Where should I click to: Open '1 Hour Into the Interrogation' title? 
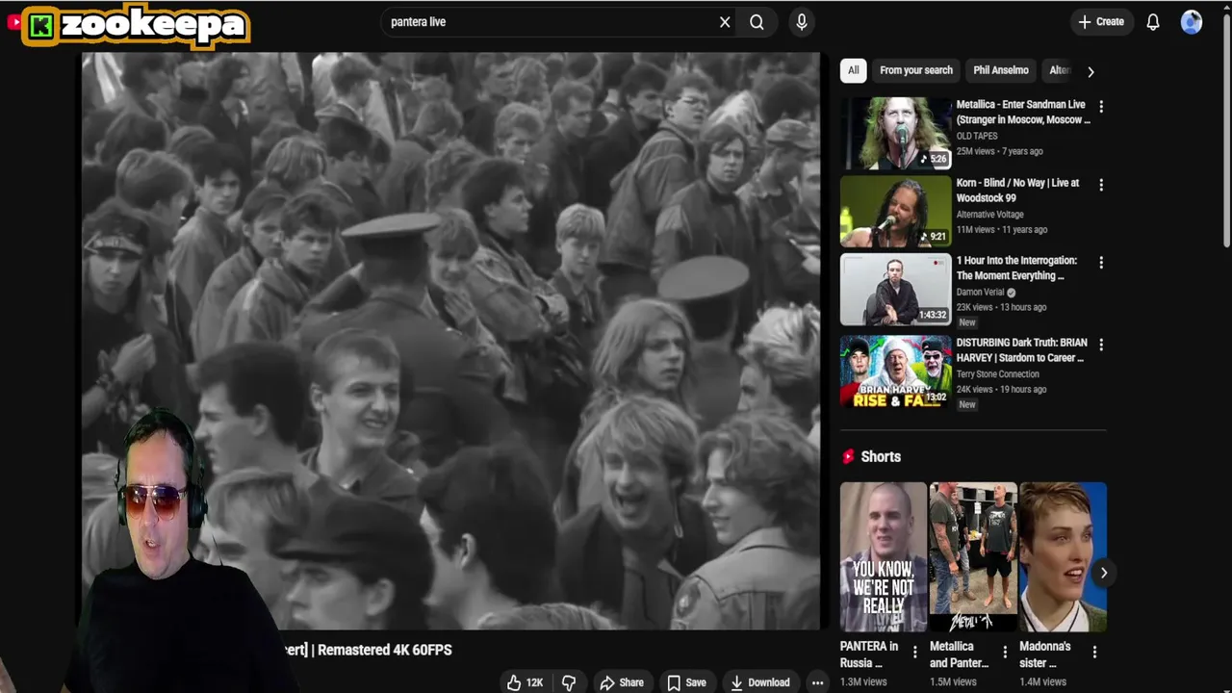(x=1016, y=268)
